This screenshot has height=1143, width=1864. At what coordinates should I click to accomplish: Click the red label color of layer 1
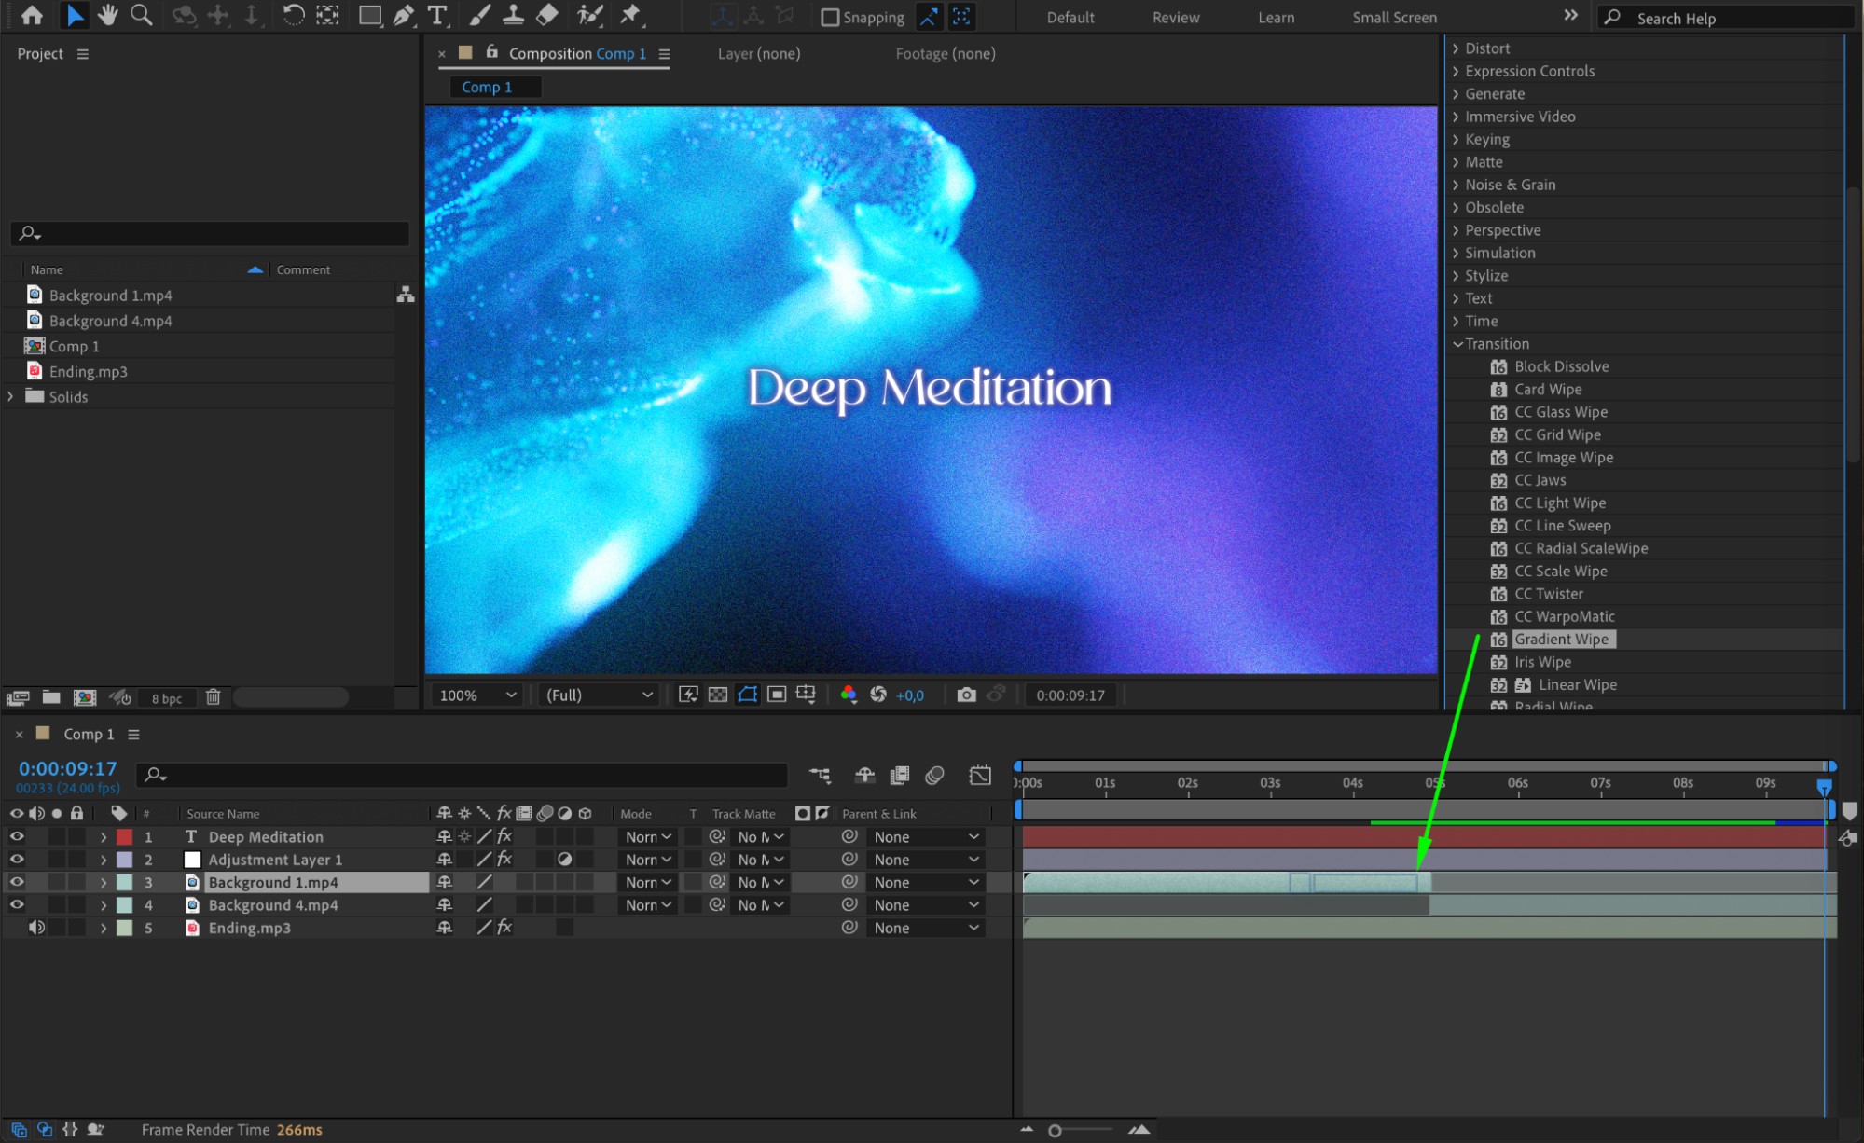point(124,837)
